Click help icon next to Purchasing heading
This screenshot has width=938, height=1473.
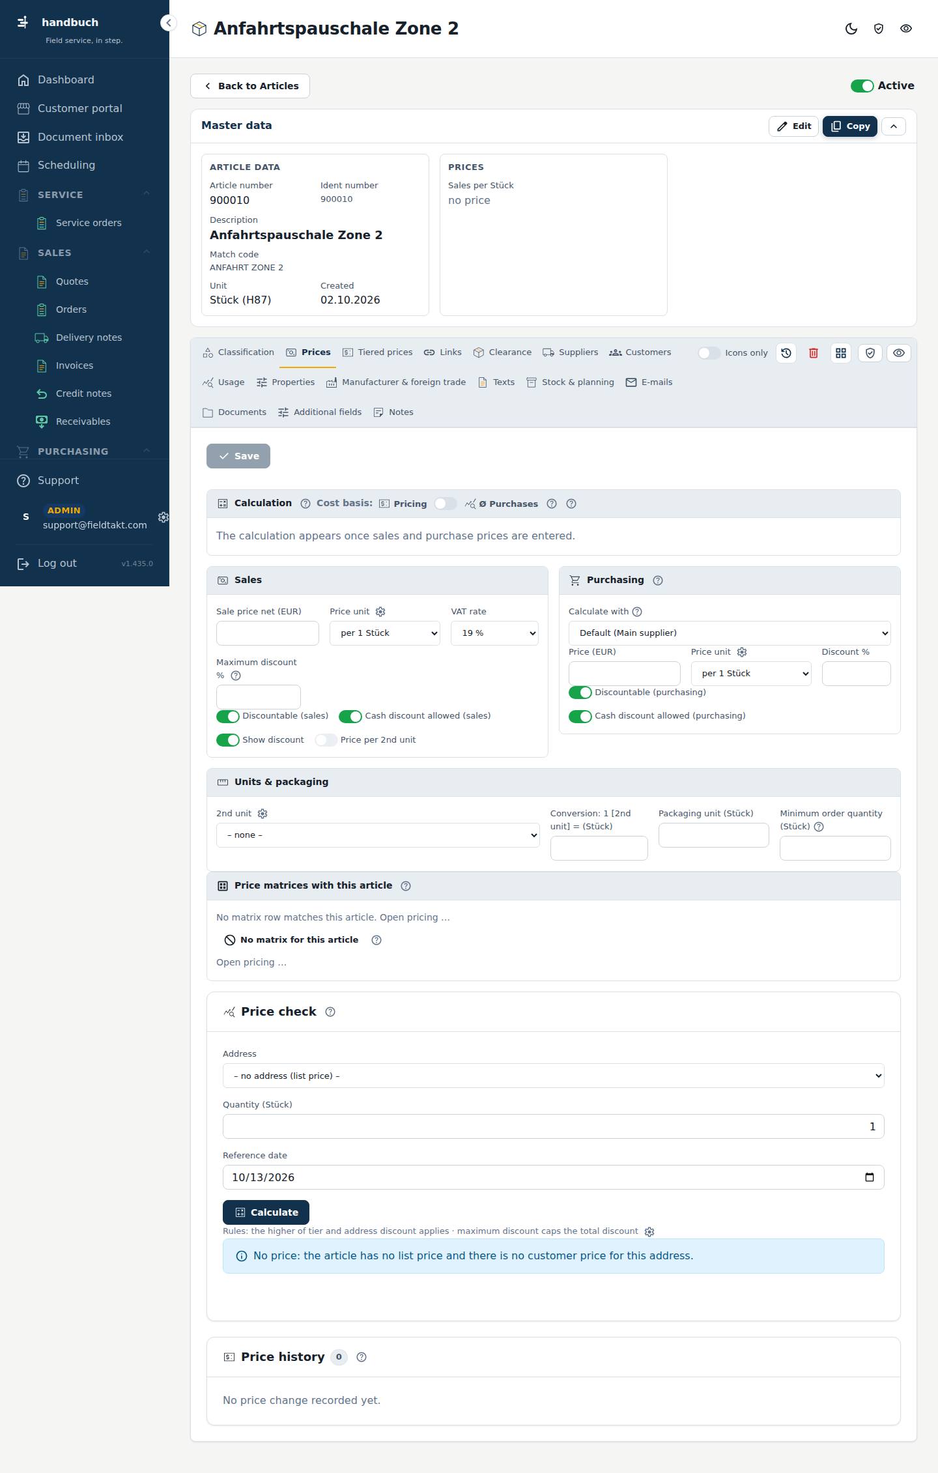coord(658,580)
